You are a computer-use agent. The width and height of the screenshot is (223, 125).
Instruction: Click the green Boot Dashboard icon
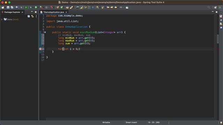[26, 7]
